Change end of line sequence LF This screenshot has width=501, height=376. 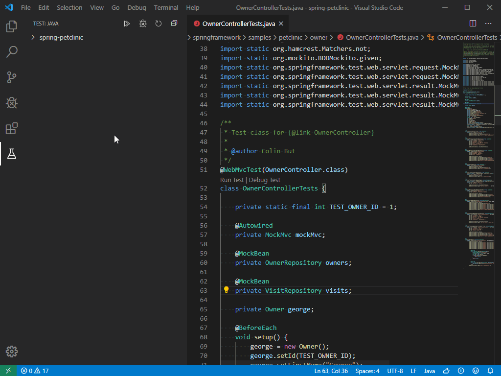[413, 371]
